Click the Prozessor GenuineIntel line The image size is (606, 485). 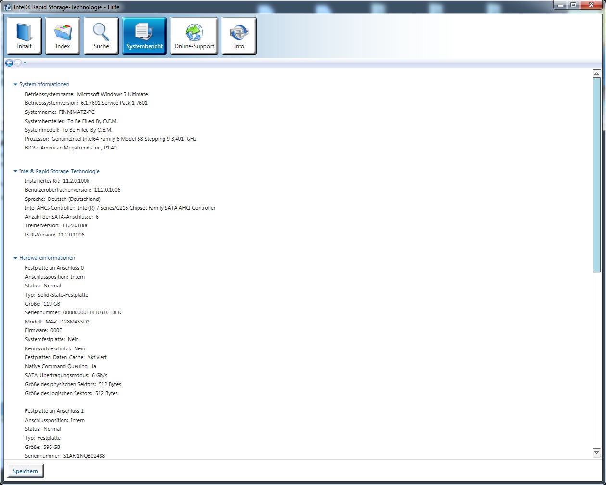(111, 139)
